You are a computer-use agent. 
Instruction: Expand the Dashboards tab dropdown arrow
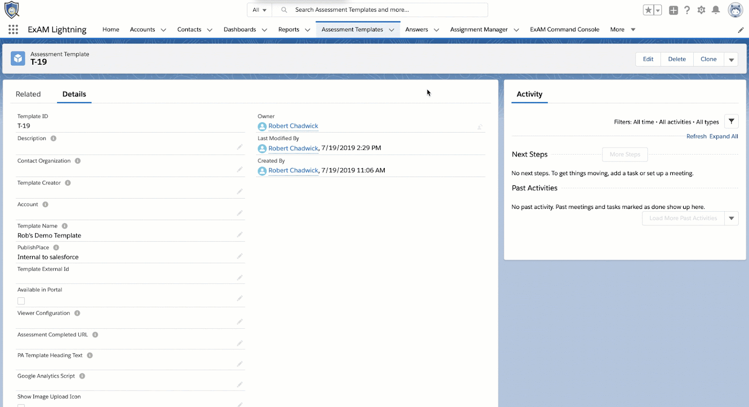point(264,30)
